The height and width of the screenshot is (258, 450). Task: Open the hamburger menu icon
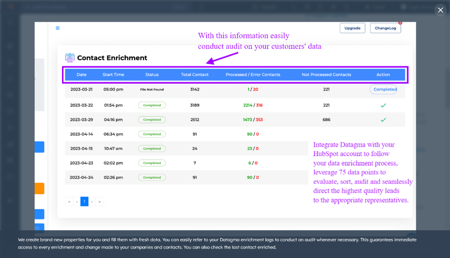[x=58, y=28]
